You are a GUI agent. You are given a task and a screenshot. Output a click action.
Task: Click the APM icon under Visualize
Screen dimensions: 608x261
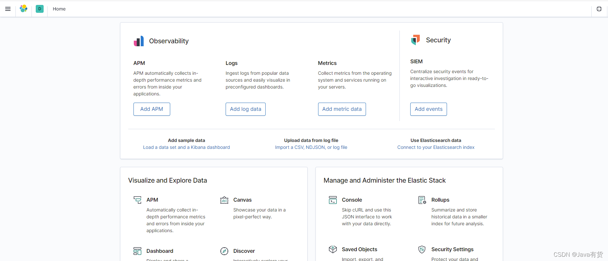pyautogui.click(x=137, y=200)
